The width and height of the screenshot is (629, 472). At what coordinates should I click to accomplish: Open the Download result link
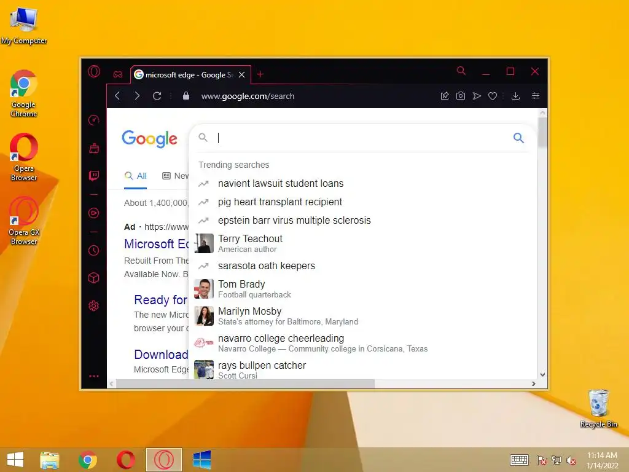(x=162, y=355)
